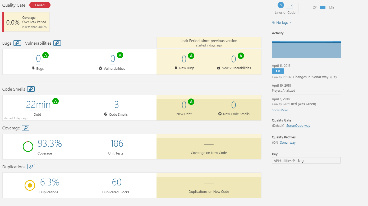Click the project Key field API-Utilities-Package
Viewport: 368px width, 206px height.
point(306,161)
